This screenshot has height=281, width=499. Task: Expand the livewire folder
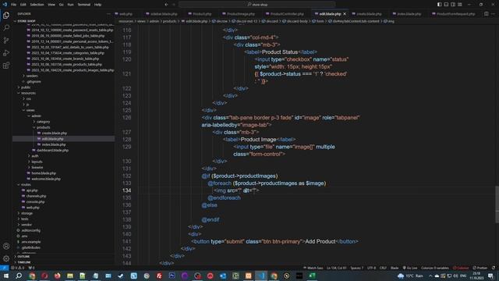(37, 168)
